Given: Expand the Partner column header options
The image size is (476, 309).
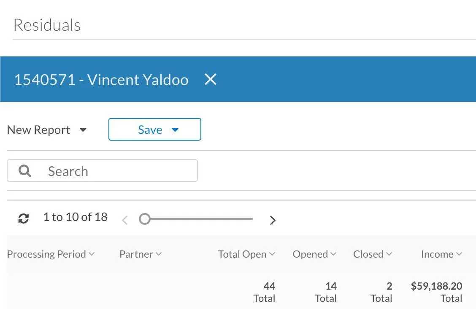Looking at the screenshot, I should coord(159,254).
